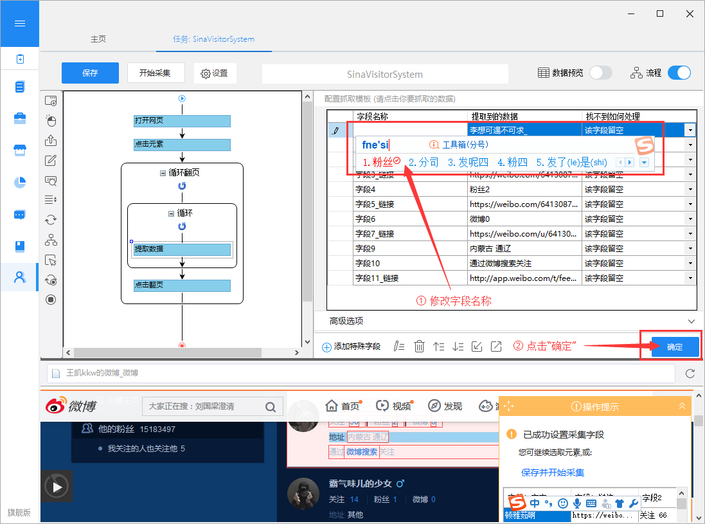
Task: Click the export fields icon
Action: 496,346
